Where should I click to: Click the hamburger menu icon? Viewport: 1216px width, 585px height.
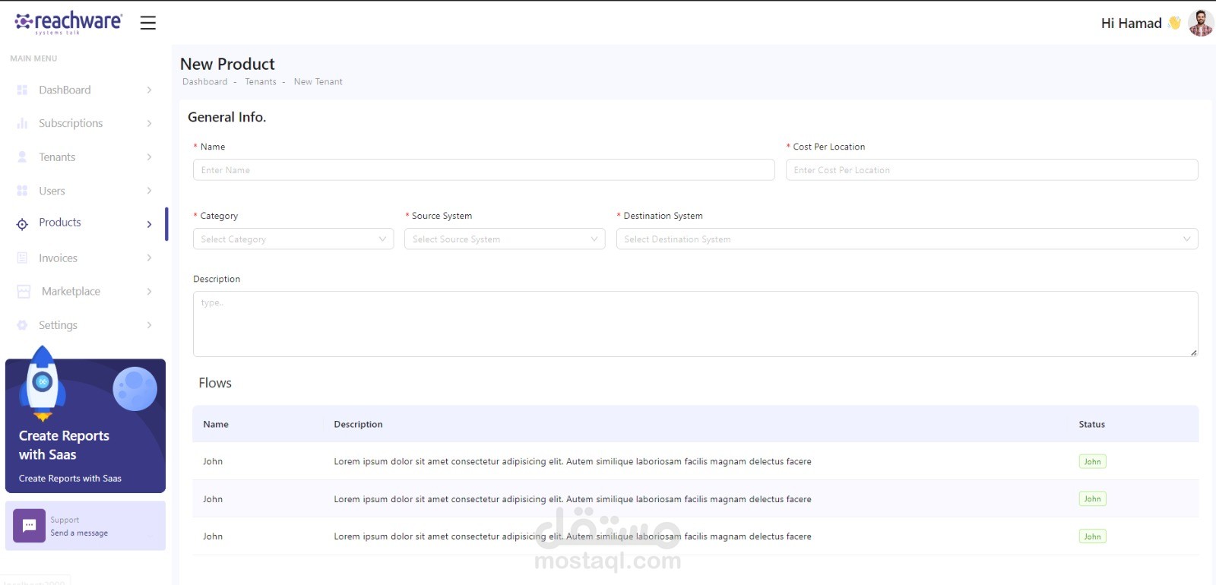(x=148, y=23)
